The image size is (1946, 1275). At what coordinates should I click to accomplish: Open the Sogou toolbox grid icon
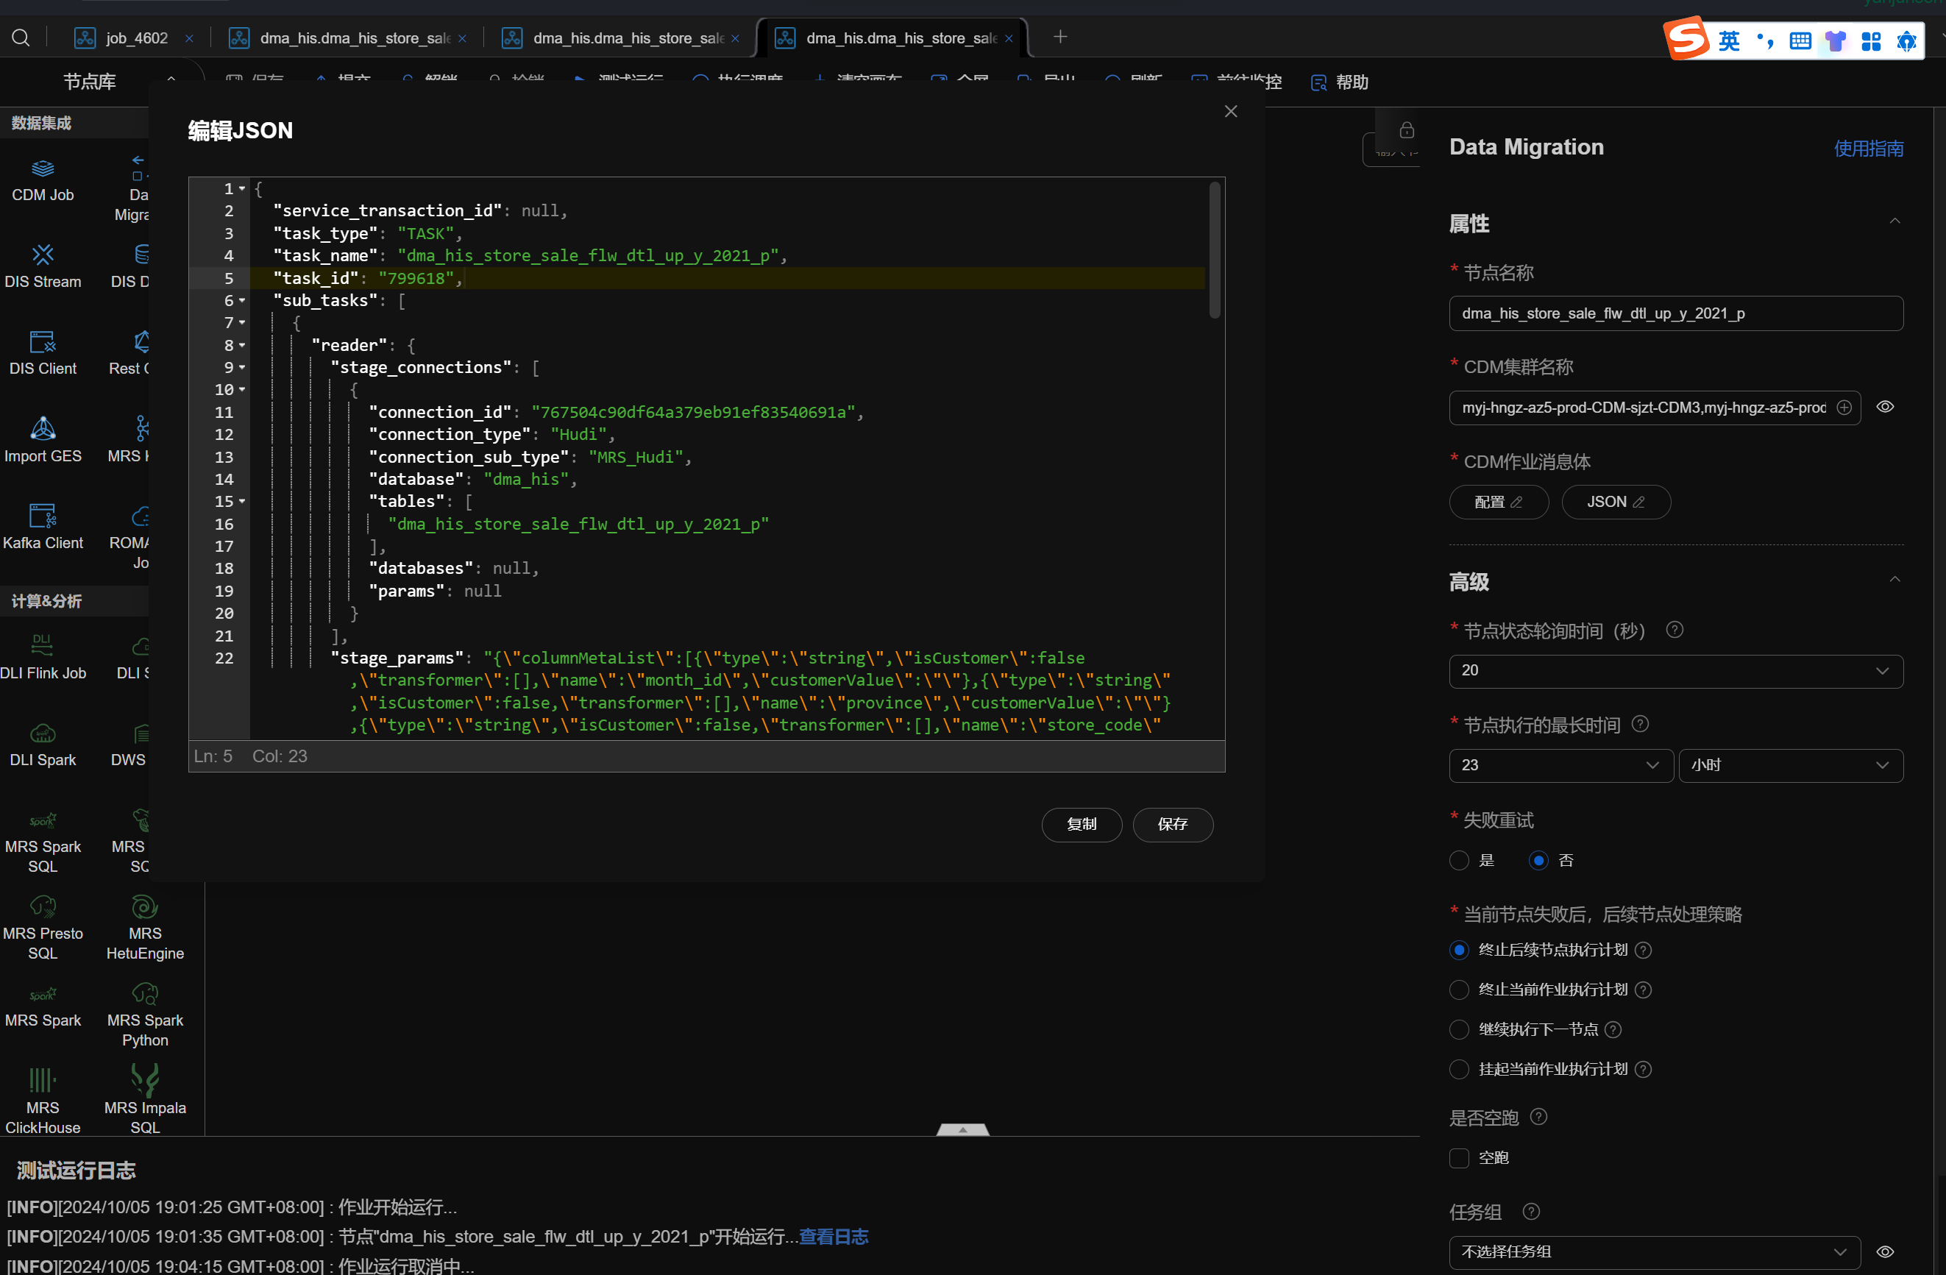1871,41
